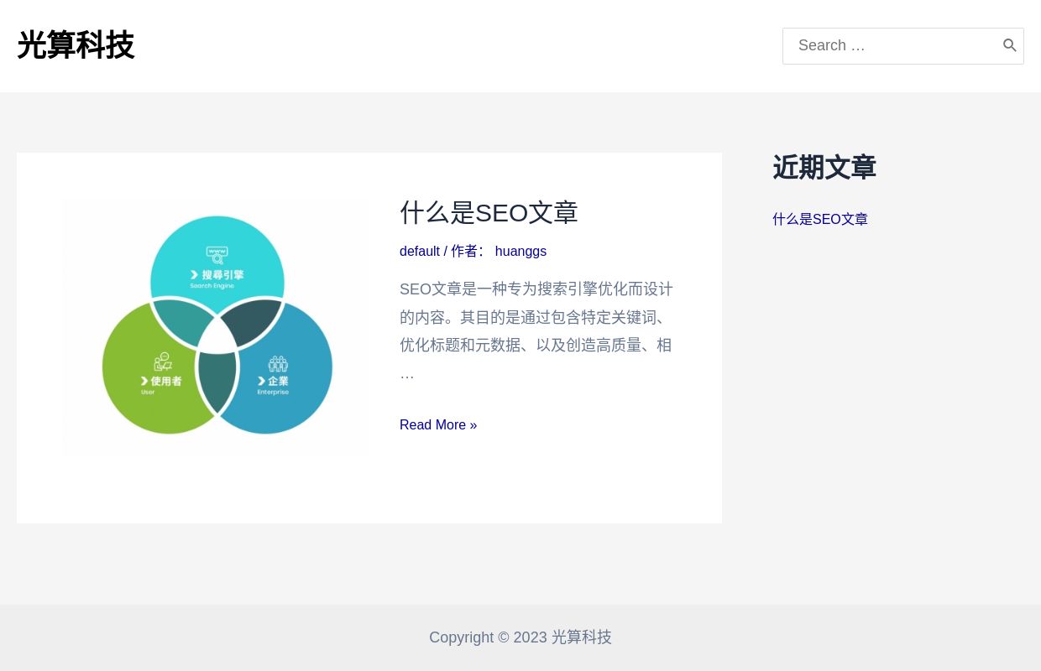Go home via 光算科技 site logo
1041x671 pixels.
tap(76, 45)
